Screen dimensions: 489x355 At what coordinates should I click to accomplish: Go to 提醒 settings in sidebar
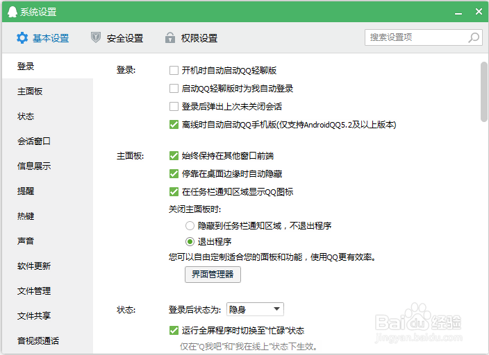(x=47, y=191)
